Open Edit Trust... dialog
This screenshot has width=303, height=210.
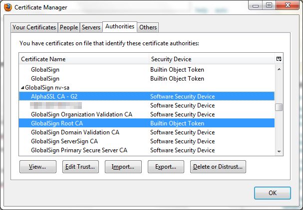click(80, 167)
